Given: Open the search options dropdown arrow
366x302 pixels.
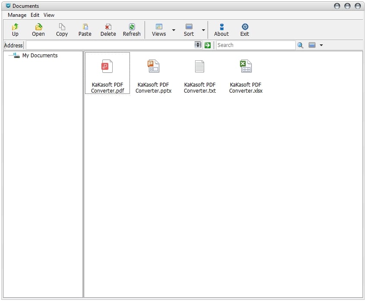Looking at the screenshot, I should click(x=322, y=45).
